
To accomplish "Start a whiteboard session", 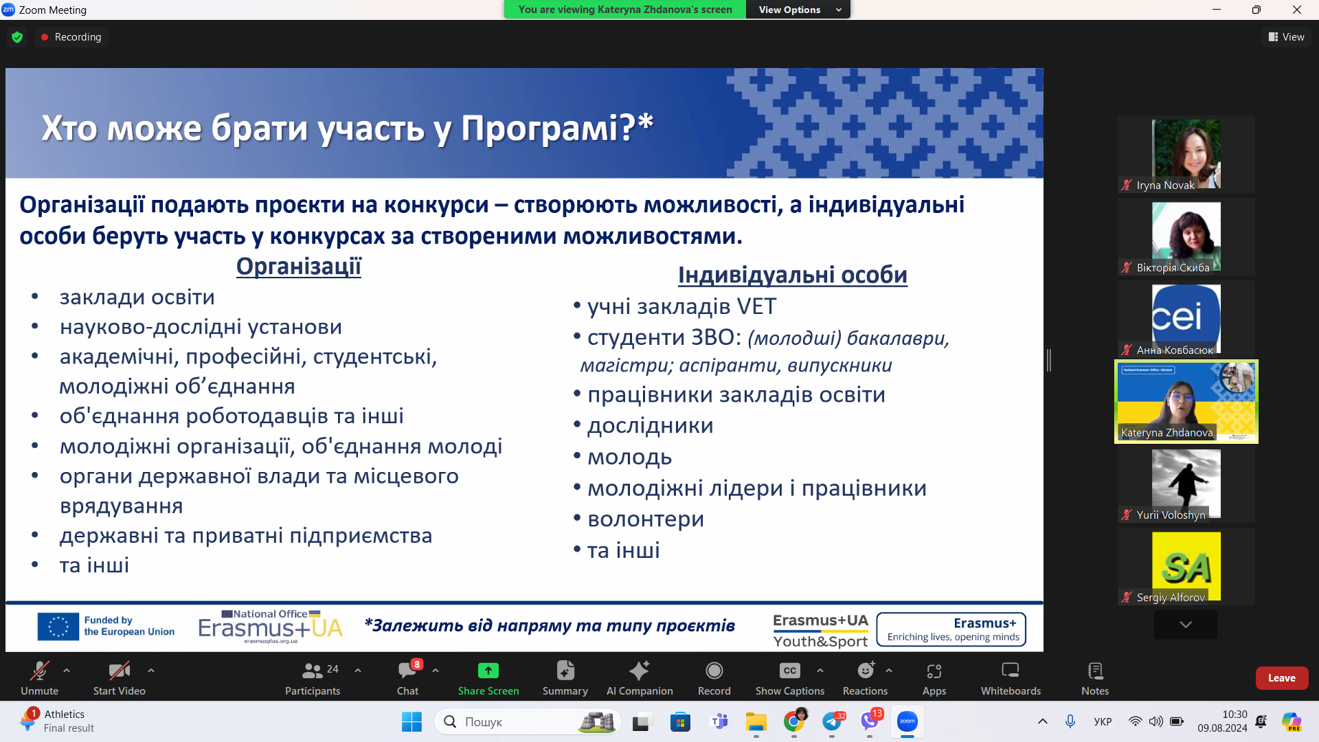I will tap(1009, 677).
